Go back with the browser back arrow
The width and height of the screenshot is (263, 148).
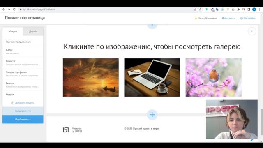[x=4, y=9]
